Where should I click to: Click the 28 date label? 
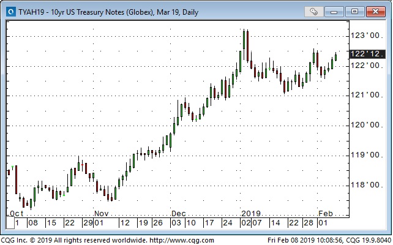tap(309, 223)
